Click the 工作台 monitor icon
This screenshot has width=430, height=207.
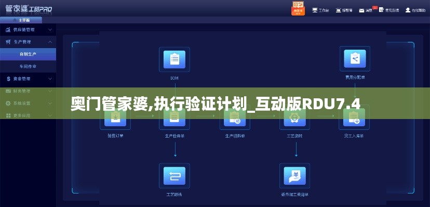[315, 10]
